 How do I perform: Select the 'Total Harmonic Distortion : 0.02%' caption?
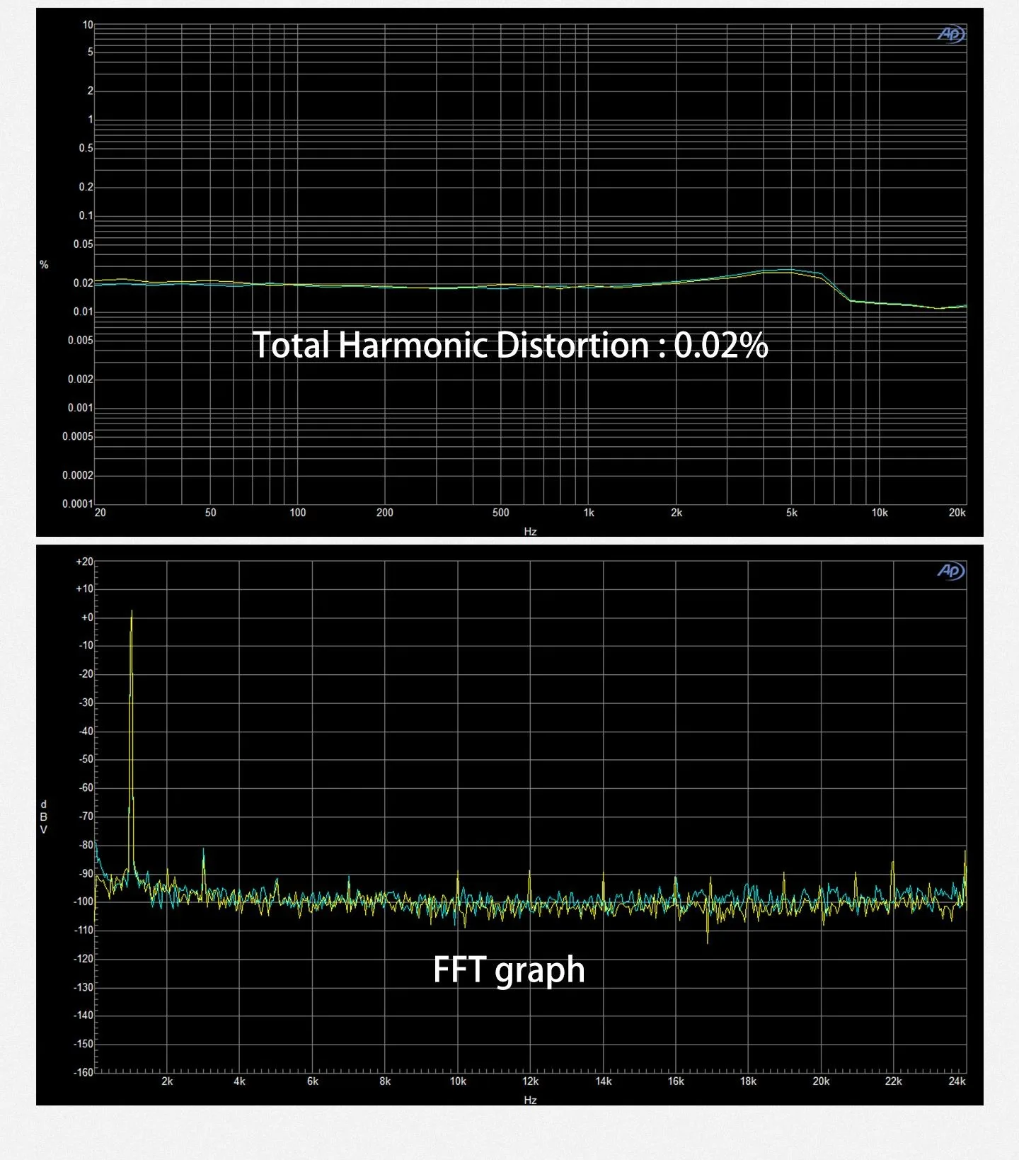coord(510,345)
